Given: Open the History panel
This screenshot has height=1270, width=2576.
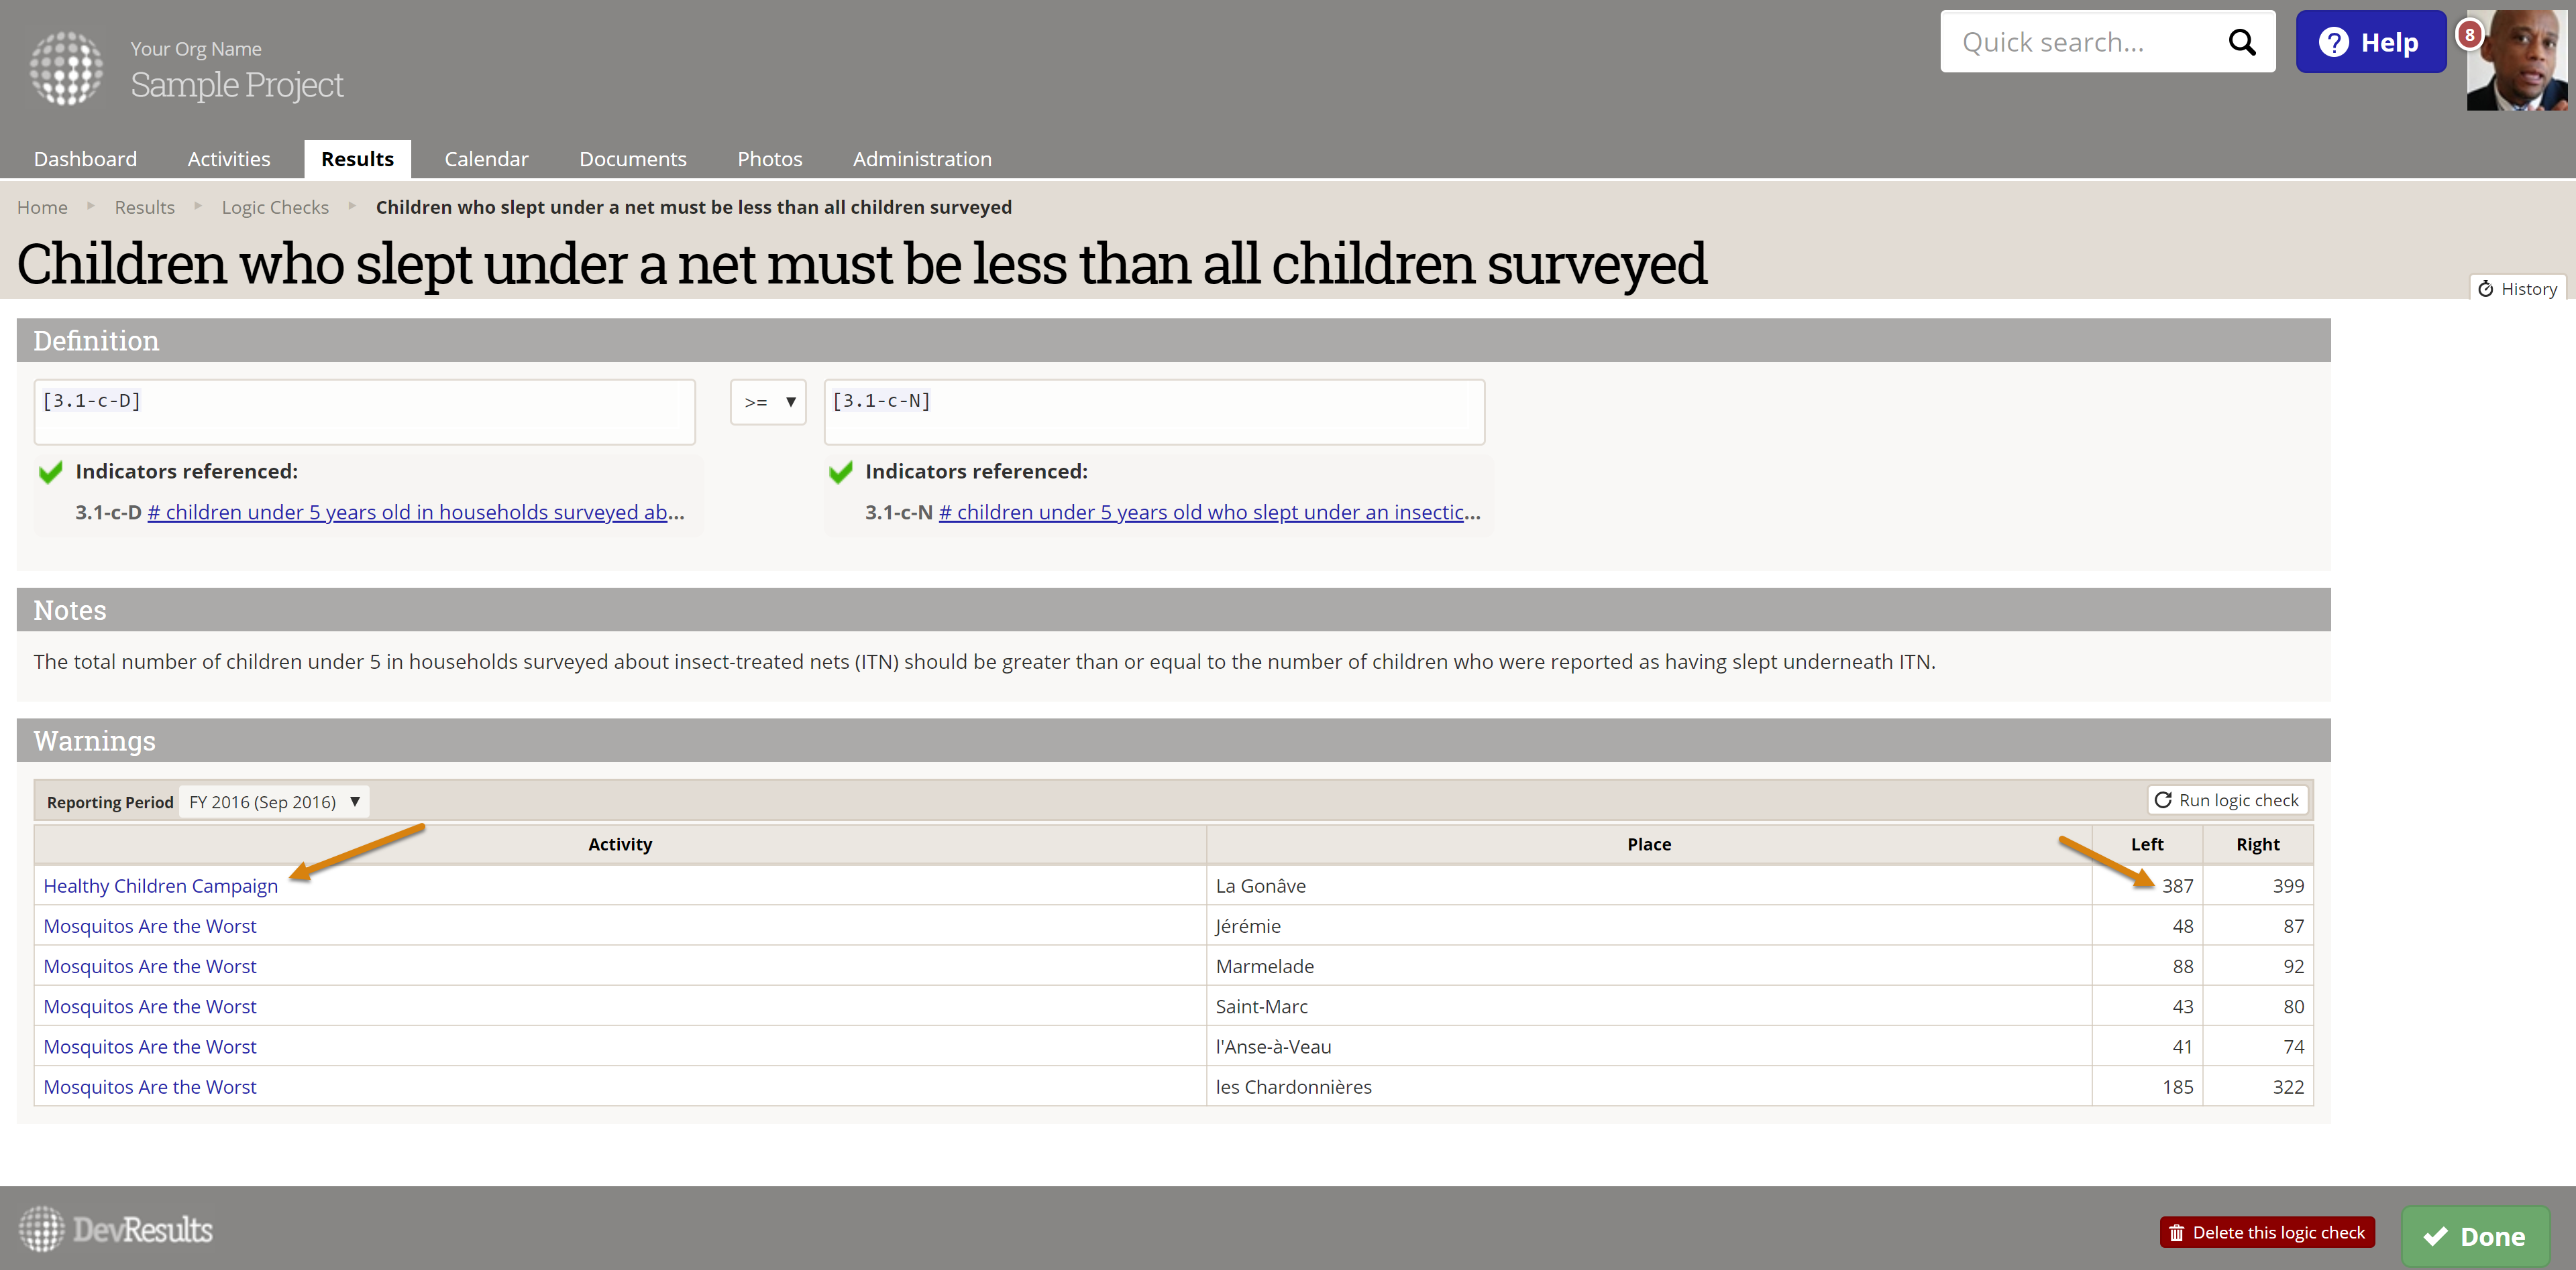Looking at the screenshot, I should point(2517,289).
